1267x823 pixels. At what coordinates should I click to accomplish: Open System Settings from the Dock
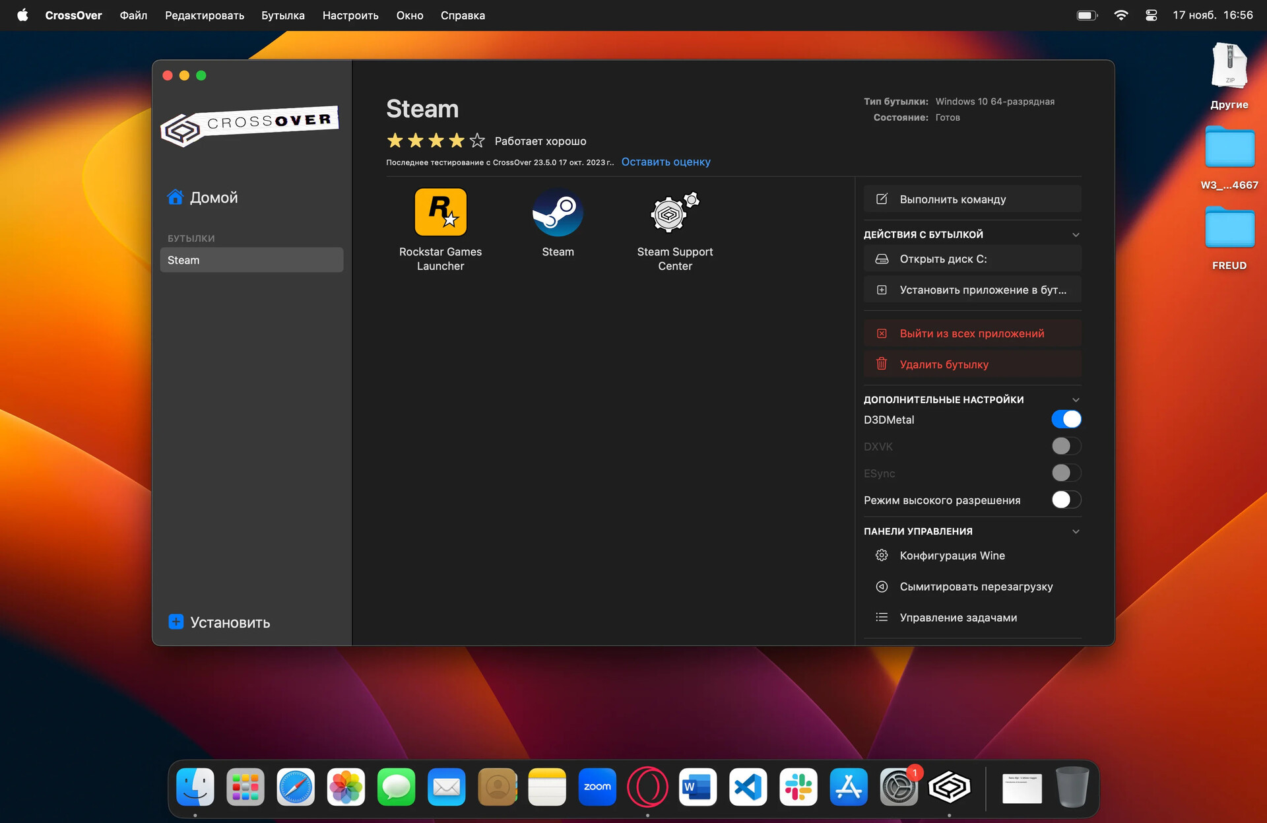[899, 787]
